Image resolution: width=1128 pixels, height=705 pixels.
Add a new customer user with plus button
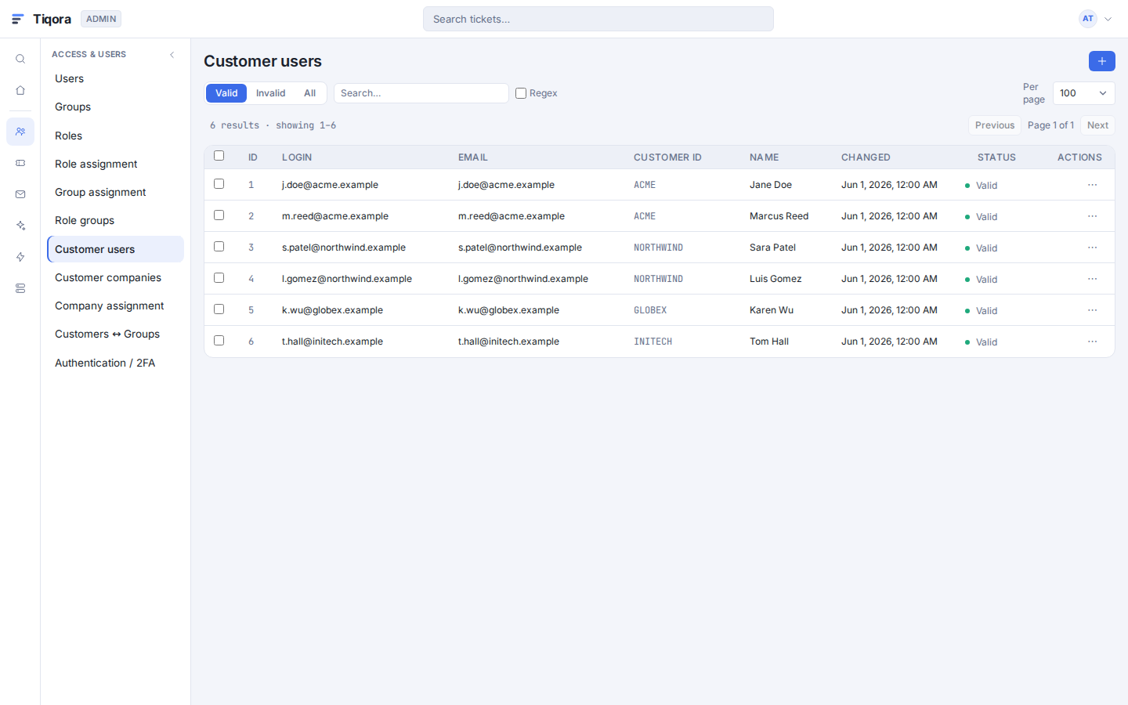click(1102, 61)
